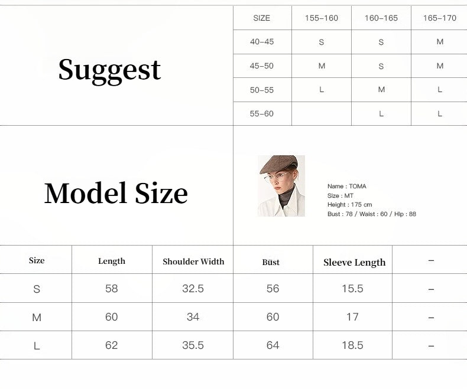
Task: Click the 40–45 weight row label
Action: tap(262, 42)
